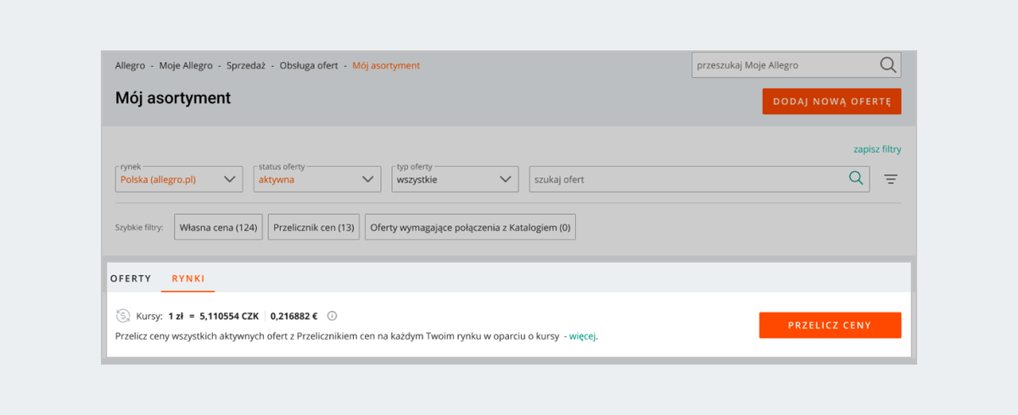Open Obsługa ofert breadcrumb link

tap(310, 65)
